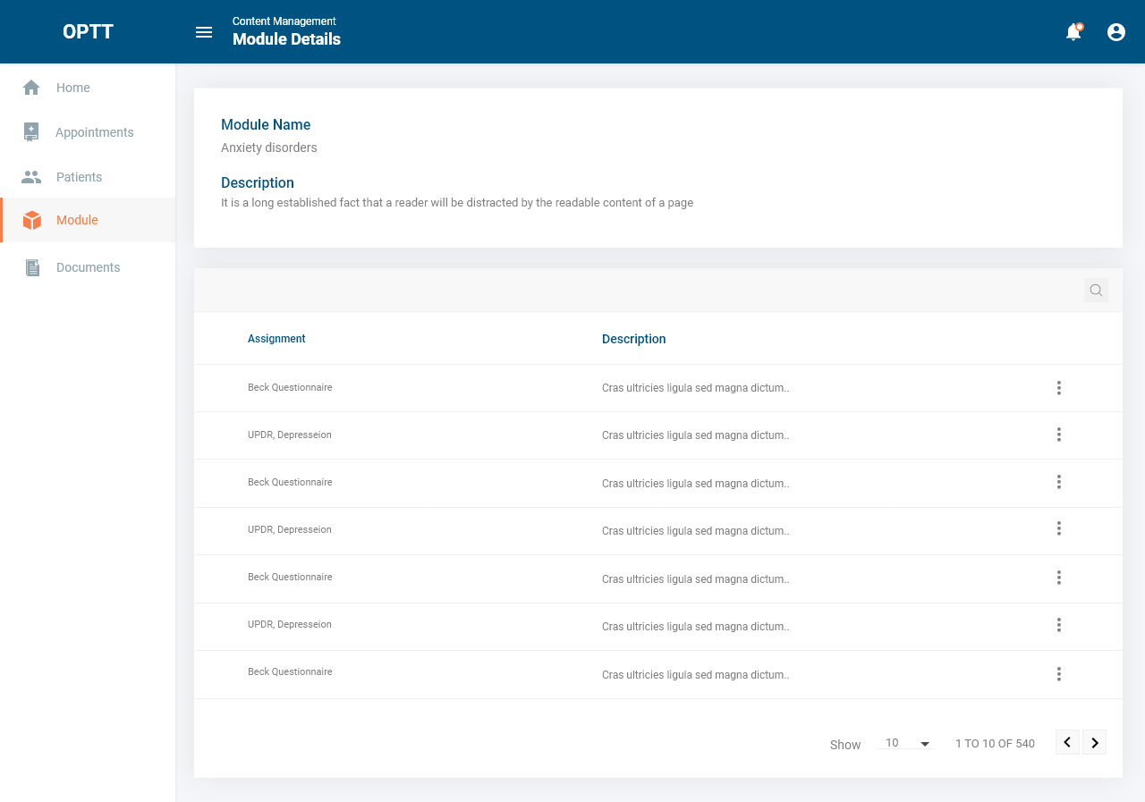Select Module in the sidebar menu
1145x802 pixels.
77,220
